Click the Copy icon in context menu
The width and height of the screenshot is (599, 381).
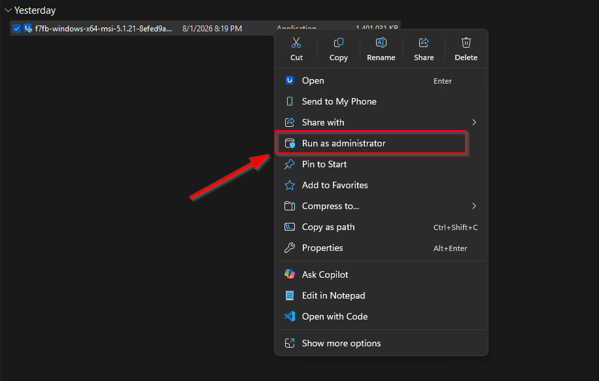click(339, 42)
